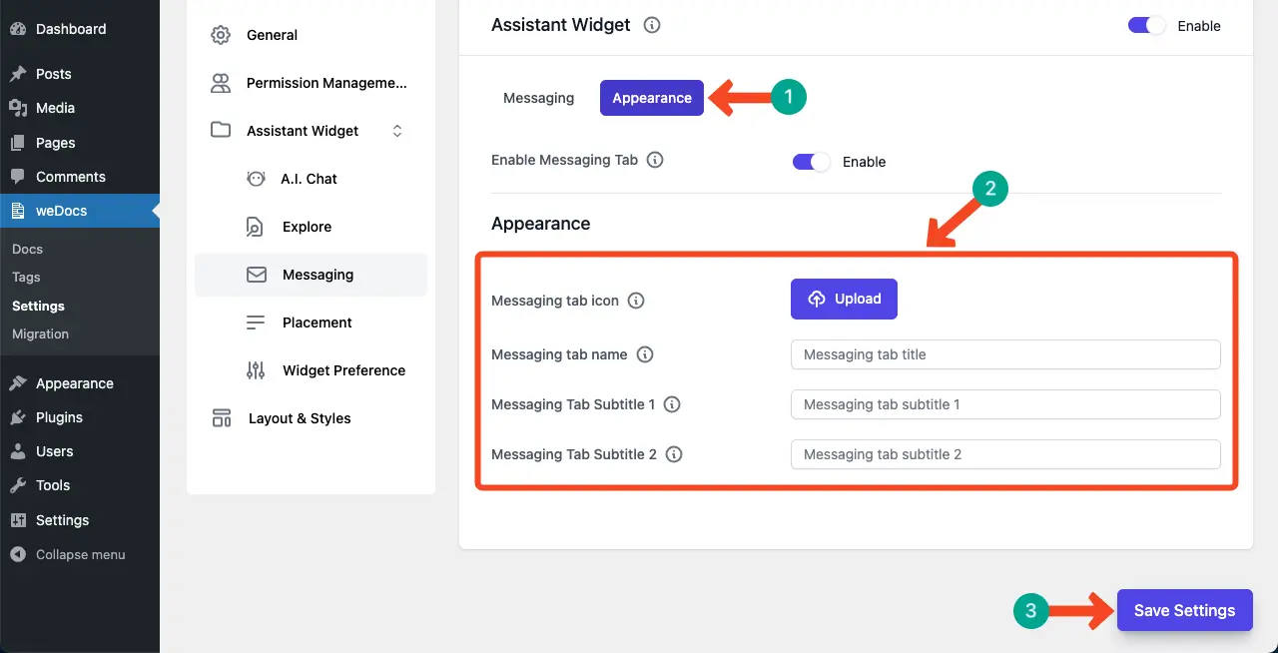Click the Explore search-document icon

coord(256,227)
